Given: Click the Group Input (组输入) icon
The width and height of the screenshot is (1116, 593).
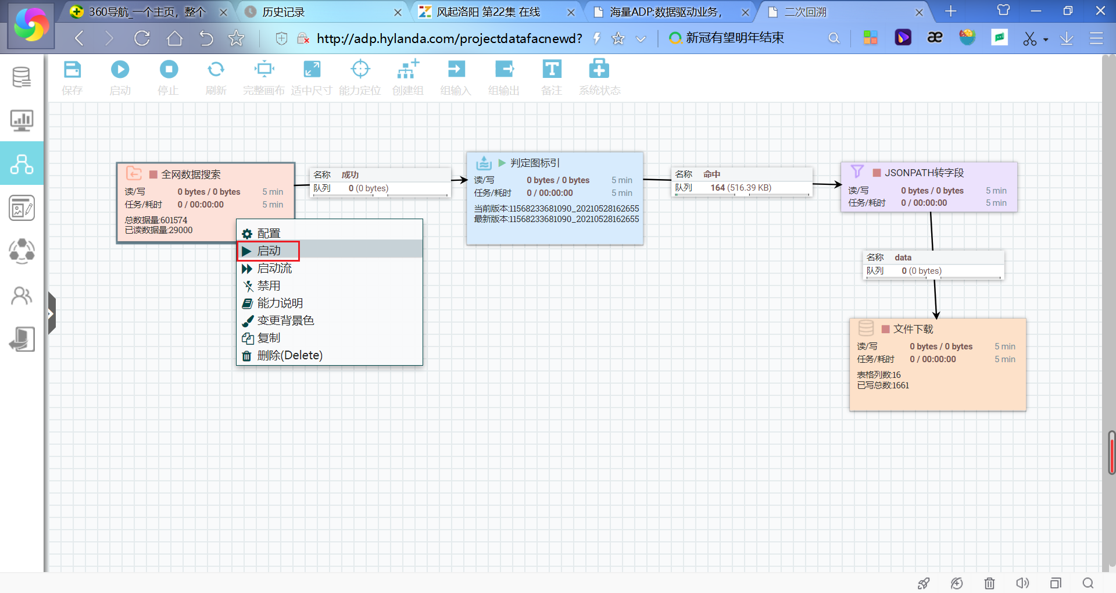Looking at the screenshot, I should pyautogui.click(x=456, y=70).
